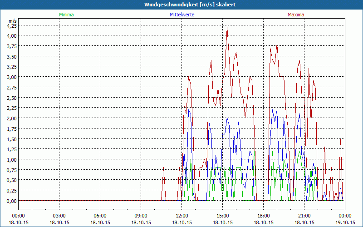Click the 0,50 y-axis value
363x227 pixels.
pyautogui.click(x=12, y=180)
